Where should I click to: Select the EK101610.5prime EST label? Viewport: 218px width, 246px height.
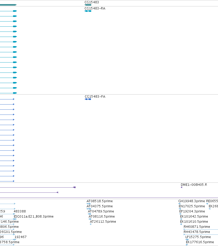pos(194,221)
